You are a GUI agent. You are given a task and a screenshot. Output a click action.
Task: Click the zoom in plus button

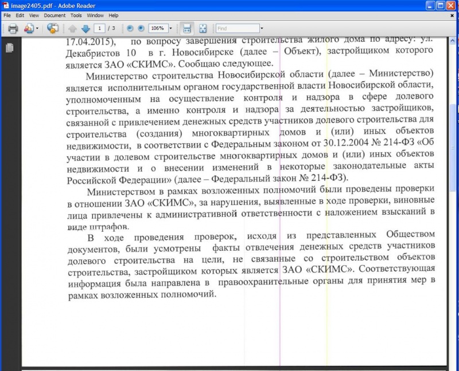point(141,28)
